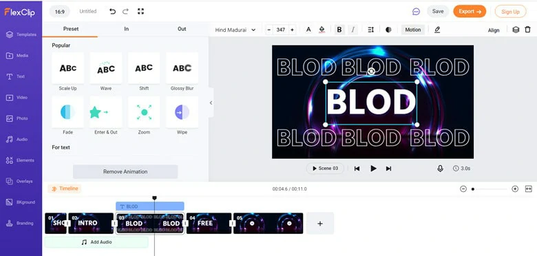The height and width of the screenshot is (256, 537).
Task: Play the video preview
Action: 373,169
